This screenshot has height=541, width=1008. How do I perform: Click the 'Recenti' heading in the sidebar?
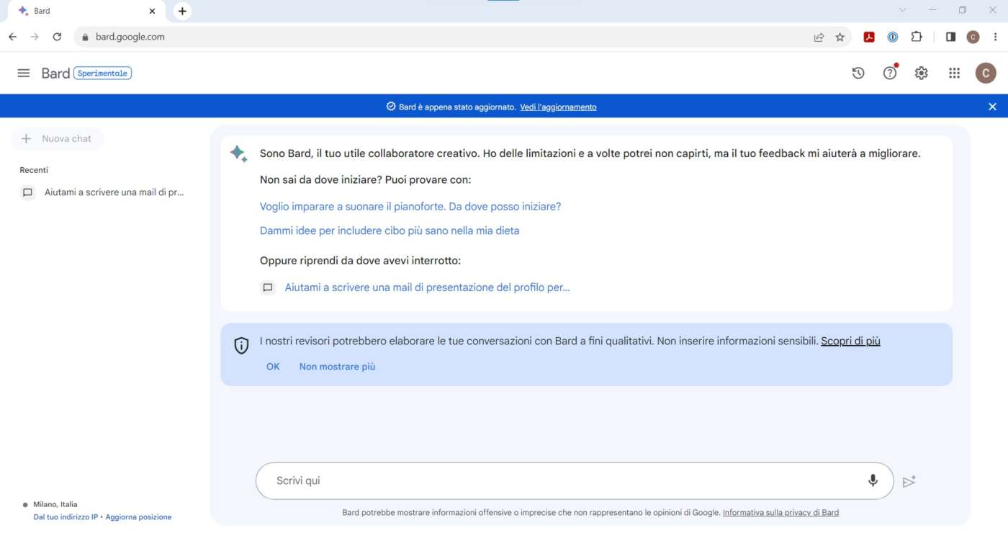click(x=34, y=170)
